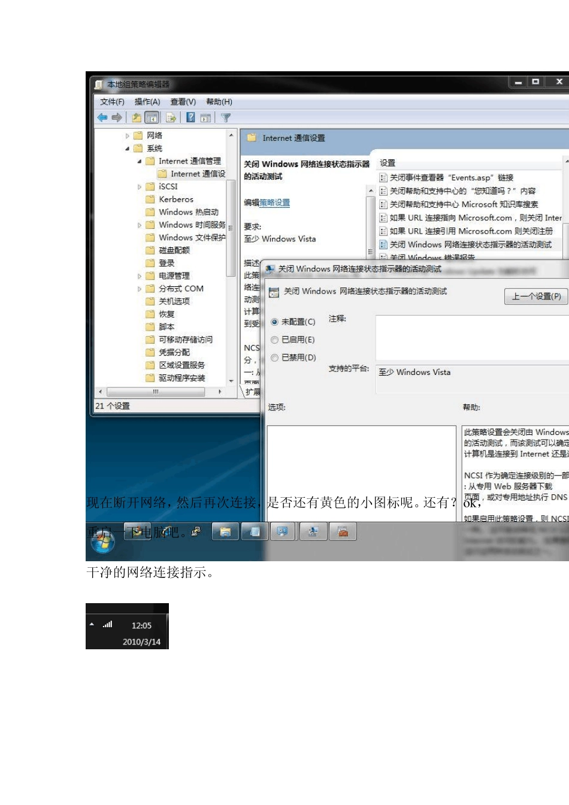Expand the 电源管理 tree node
This screenshot has height=805, width=569.
point(140,276)
